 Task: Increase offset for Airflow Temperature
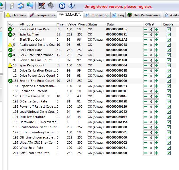click(x=156, y=96)
